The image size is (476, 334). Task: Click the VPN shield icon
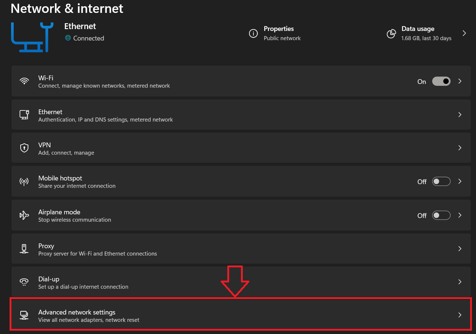coord(24,148)
